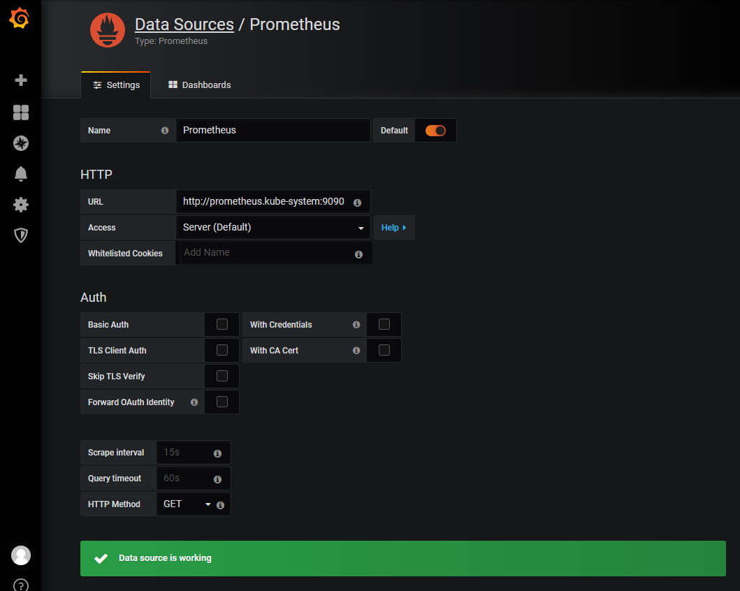Click the HTTP section heading
Screen dimensions: 740x591
tap(96, 175)
